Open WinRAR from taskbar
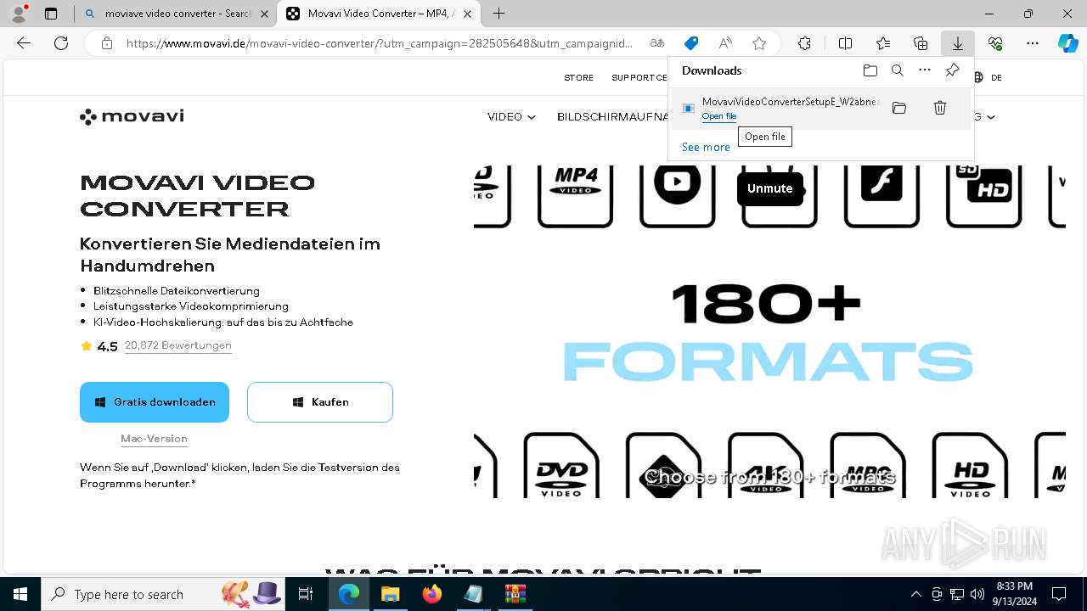The width and height of the screenshot is (1087, 611). pyautogui.click(x=515, y=594)
